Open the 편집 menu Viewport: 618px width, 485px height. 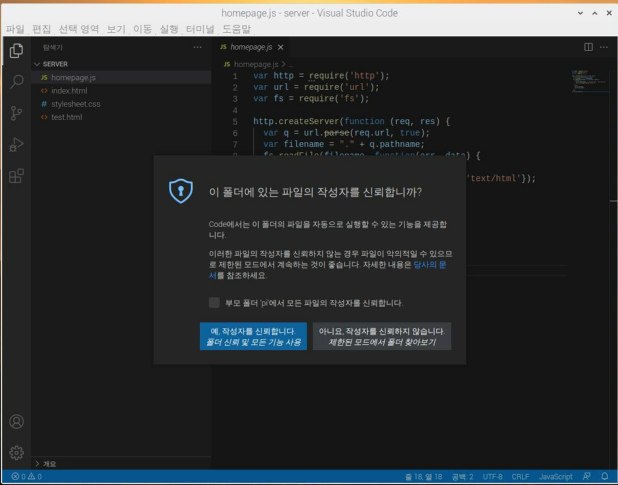[x=41, y=29]
